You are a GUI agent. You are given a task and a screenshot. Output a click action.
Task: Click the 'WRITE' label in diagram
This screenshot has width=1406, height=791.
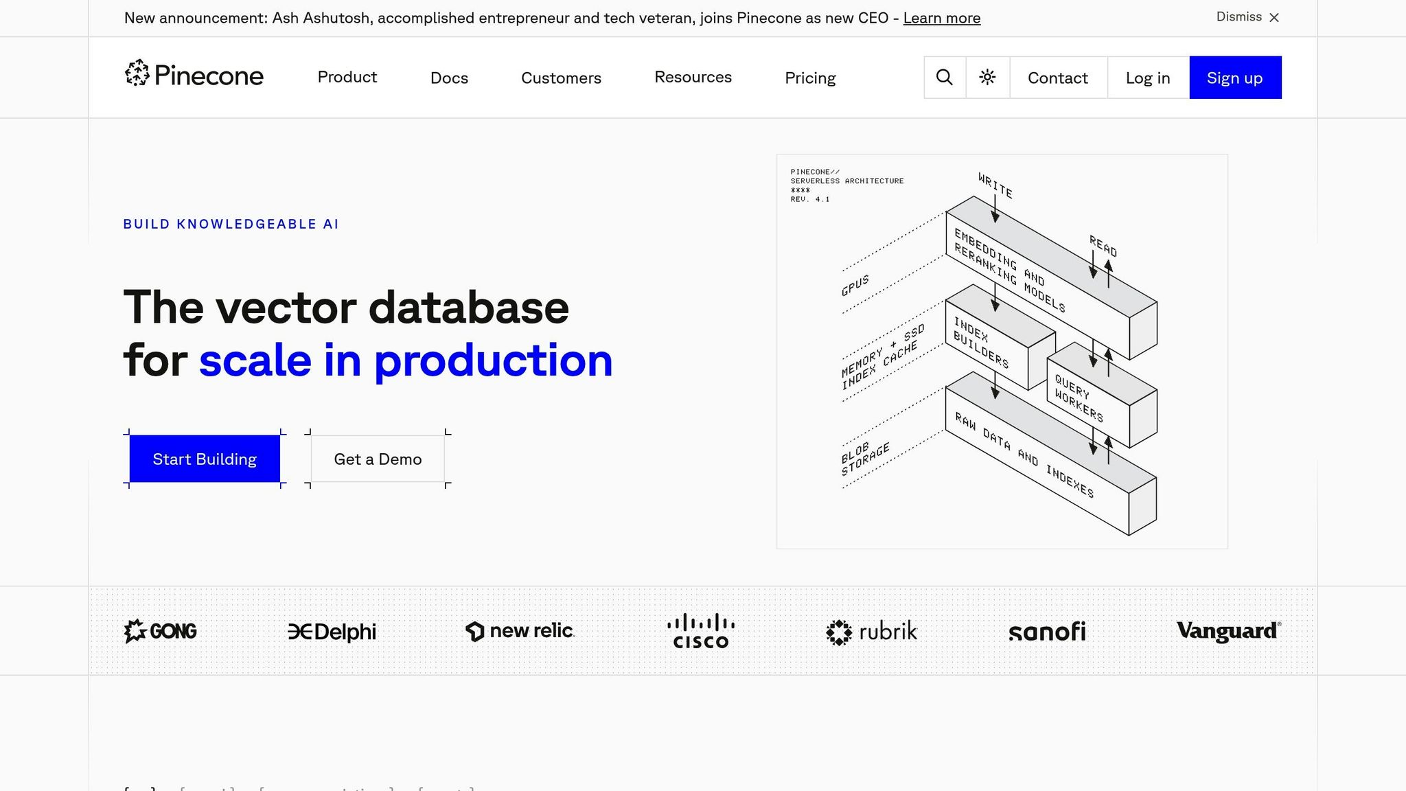[x=995, y=185]
